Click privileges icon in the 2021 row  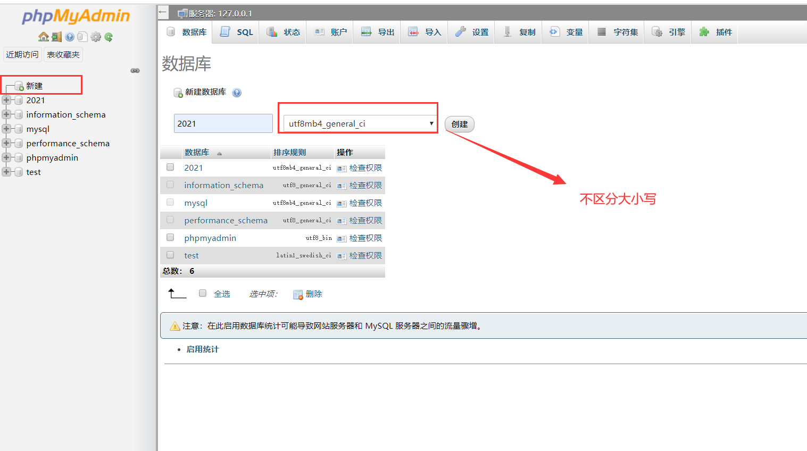(x=342, y=169)
